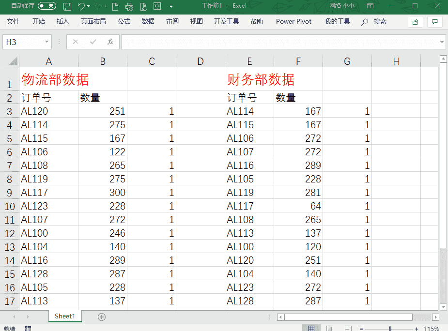Screen dimensions: 448x331
Task: Click the Sheet1 worksheet tab
Action: click(x=65, y=316)
